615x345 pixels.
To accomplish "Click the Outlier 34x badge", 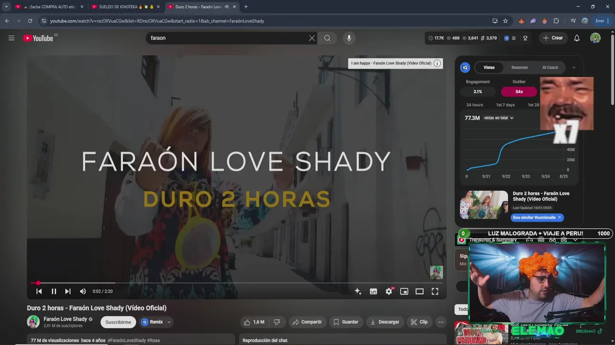I will [x=519, y=92].
